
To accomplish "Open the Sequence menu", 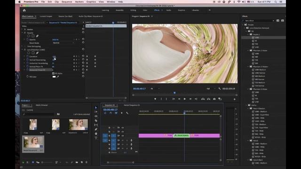I will tap(67, 2).
